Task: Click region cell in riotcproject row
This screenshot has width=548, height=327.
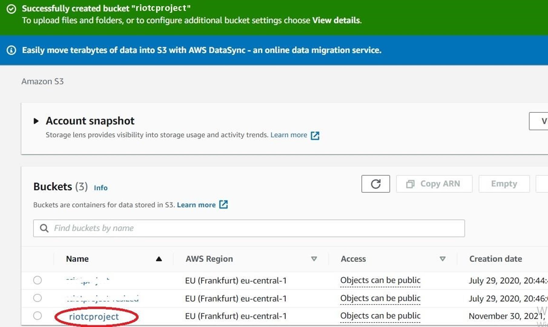Action: [x=236, y=316]
